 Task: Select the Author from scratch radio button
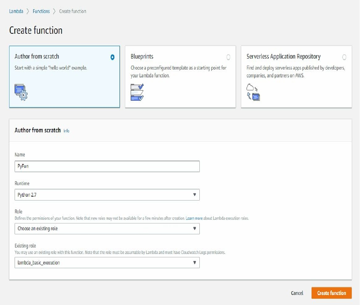[112, 57]
